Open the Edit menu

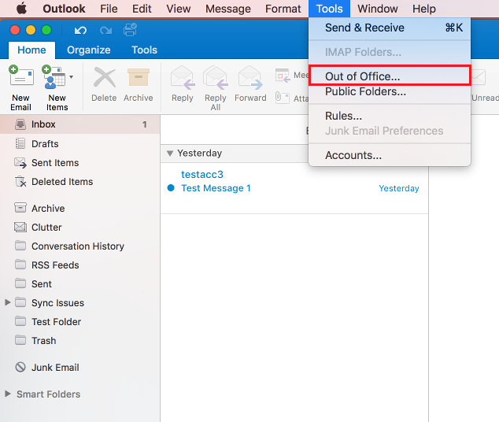coord(142,9)
